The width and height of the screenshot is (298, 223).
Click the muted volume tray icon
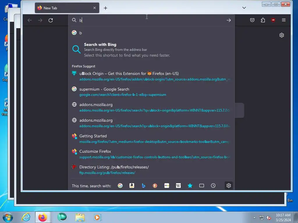(x=269, y=218)
